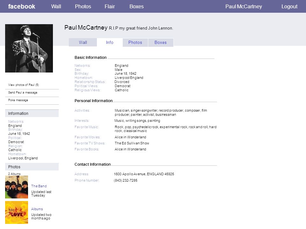Click the Favorite Music genres text
The width and height of the screenshot is (306, 229).
pyautogui.click(x=165, y=129)
